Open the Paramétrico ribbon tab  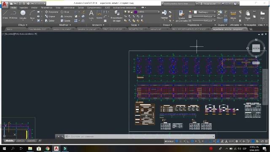point(46,8)
